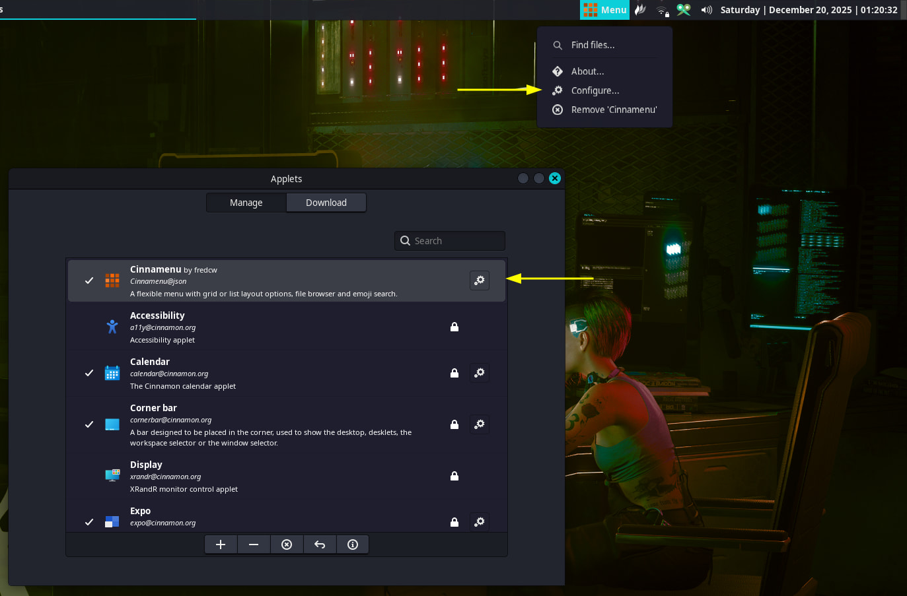Click the applet Search field
Screen dimensions: 907x596
click(x=457, y=241)
